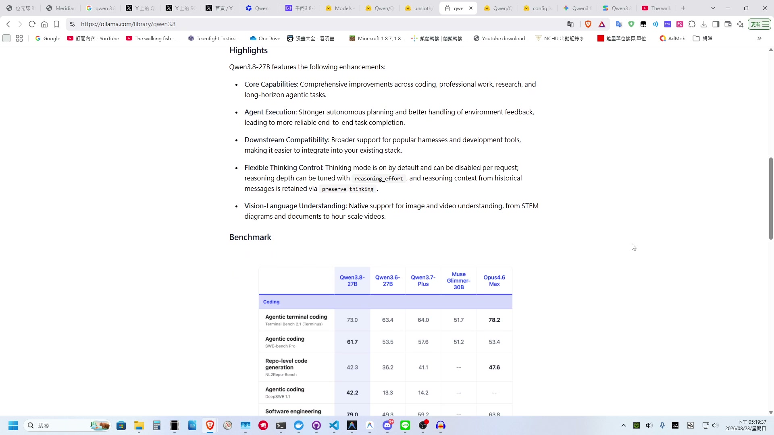
Task: Switch to the Meridian tab
Action: tap(61, 8)
